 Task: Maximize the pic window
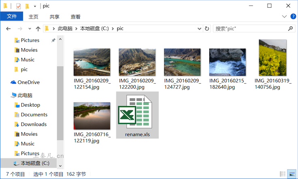pos(269,6)
